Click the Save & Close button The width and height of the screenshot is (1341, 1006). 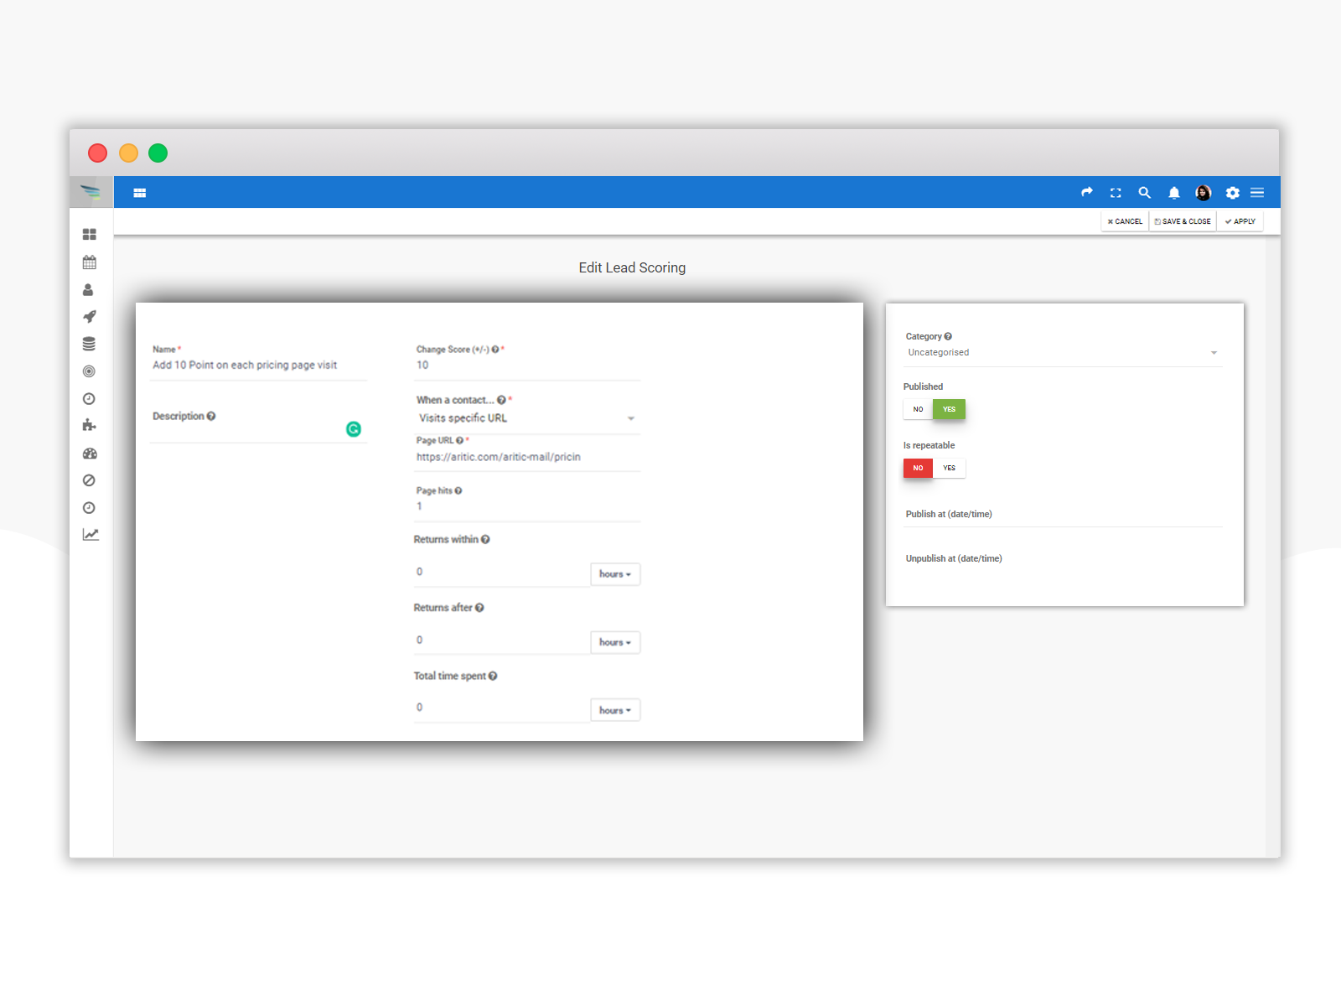(1183, 221)
